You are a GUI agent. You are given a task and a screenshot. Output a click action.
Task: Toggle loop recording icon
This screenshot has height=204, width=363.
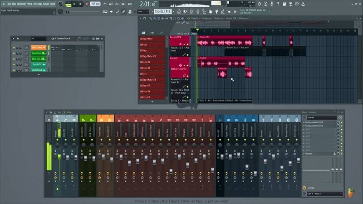click(x=130, y=4)
